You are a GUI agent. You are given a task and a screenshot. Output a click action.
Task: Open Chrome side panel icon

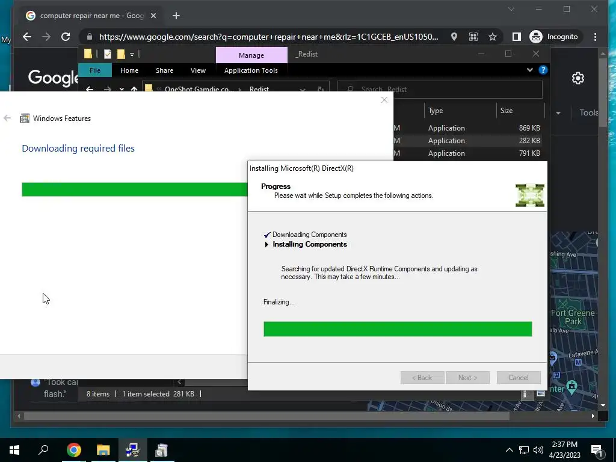(x=517, y=37)
